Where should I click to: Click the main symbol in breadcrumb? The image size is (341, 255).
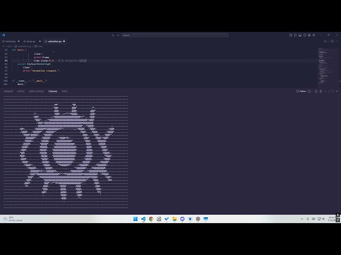point(39,46)
